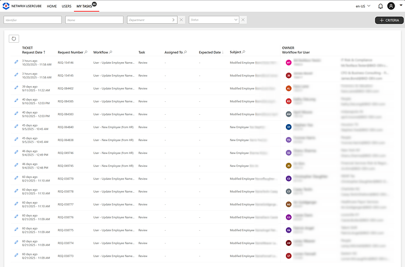Open the user profile icon
405x267 pixels.
tap(394, 6)
